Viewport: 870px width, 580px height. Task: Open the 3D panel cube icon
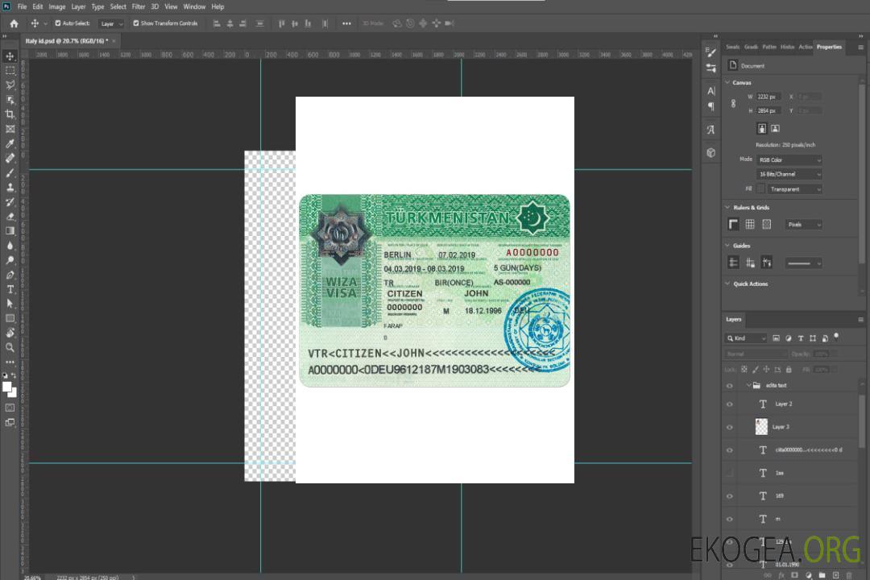[710, 152]
